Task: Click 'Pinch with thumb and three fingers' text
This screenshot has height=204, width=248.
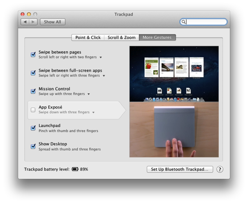Action: point(68,131)
